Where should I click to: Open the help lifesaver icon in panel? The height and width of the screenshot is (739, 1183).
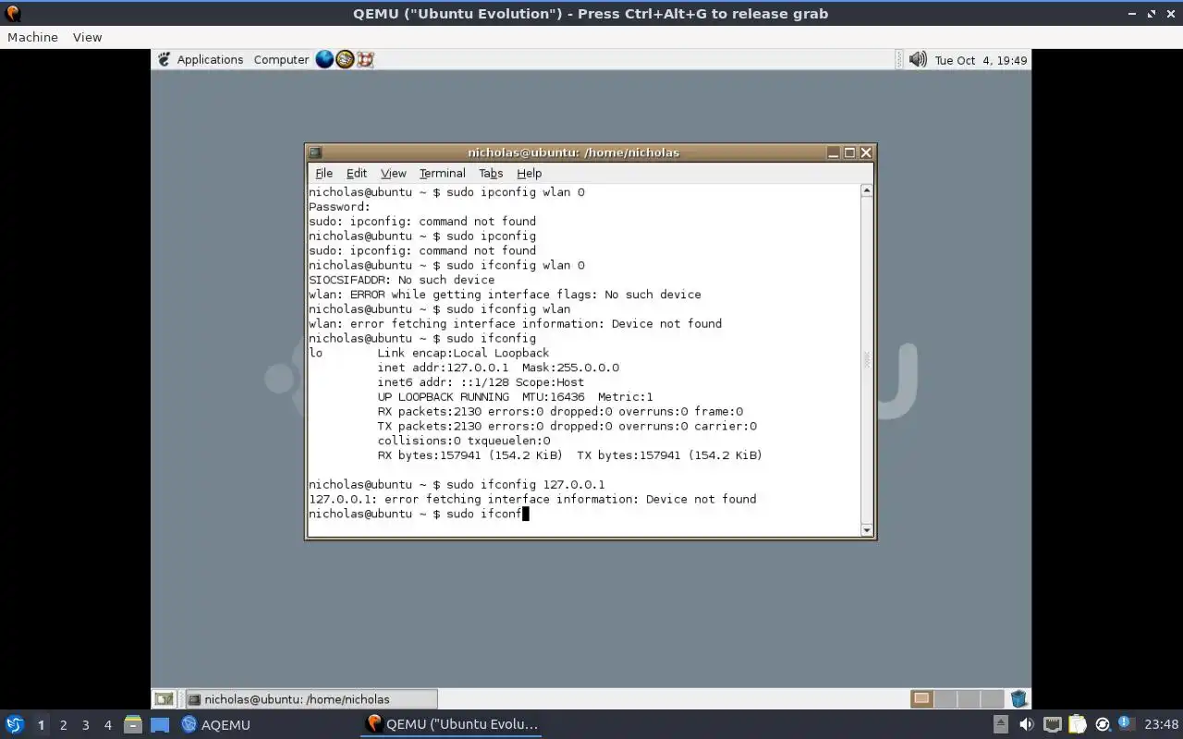pos(365,59)
